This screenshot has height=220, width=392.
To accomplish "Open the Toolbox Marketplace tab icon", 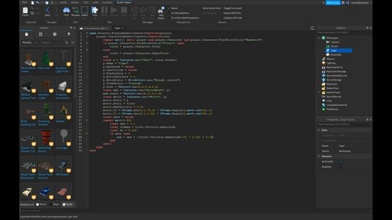I will (26, 34).
